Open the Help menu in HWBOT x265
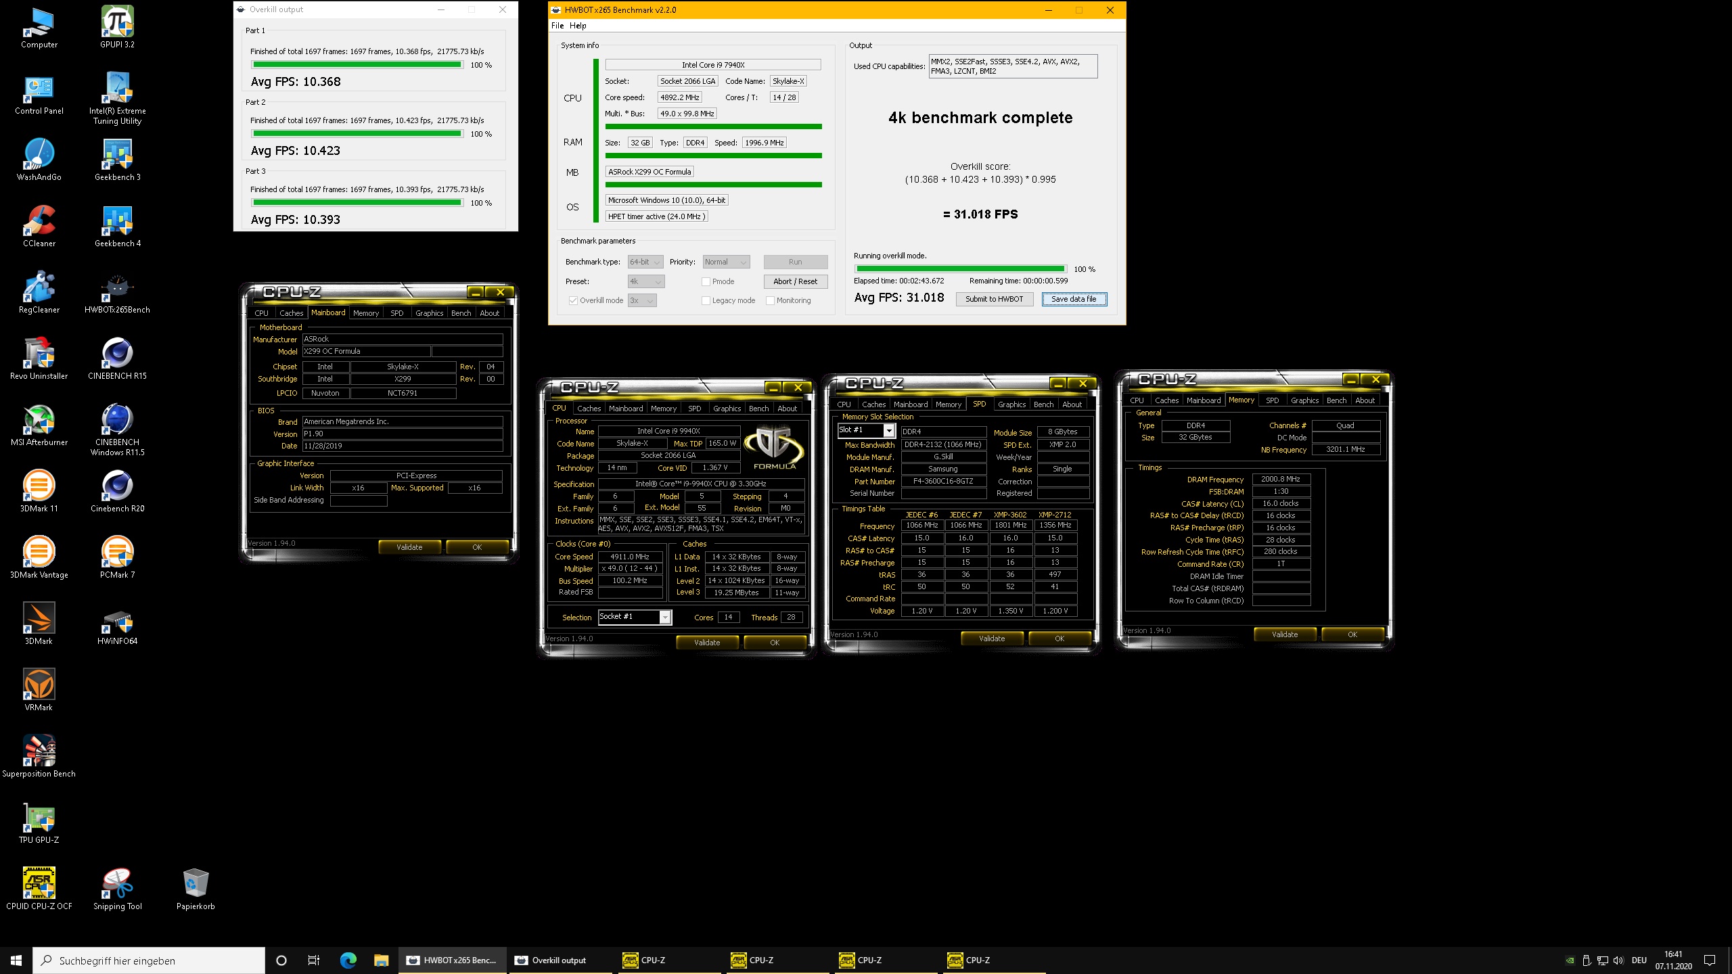This screenshot has width=1732, height=974. (x=578, y=26)
